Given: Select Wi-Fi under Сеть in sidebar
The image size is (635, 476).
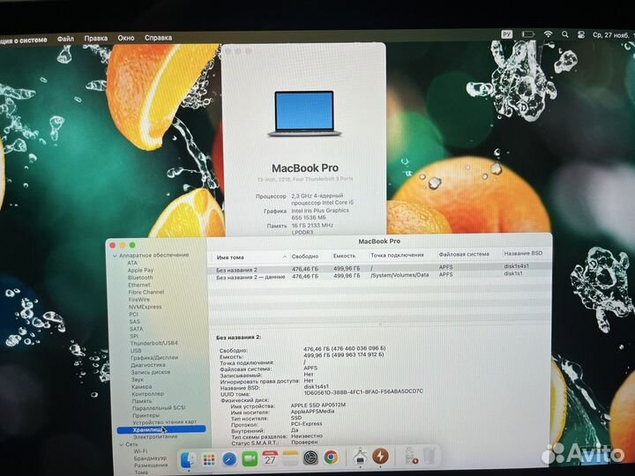Looking at the screenshot, I should point(140,451).
